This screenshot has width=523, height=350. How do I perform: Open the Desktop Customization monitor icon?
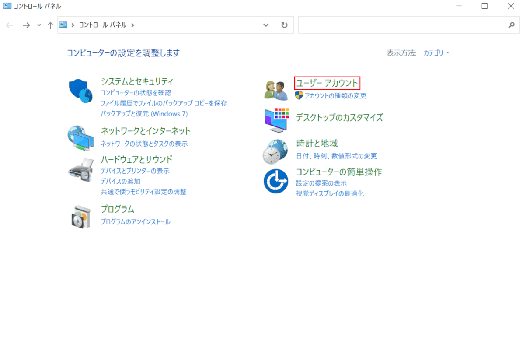pos(276,120)
